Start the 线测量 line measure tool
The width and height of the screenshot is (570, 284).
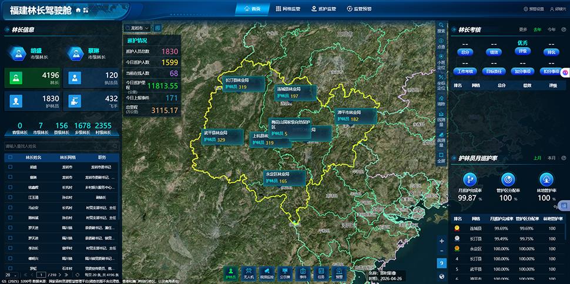point(441,119)
